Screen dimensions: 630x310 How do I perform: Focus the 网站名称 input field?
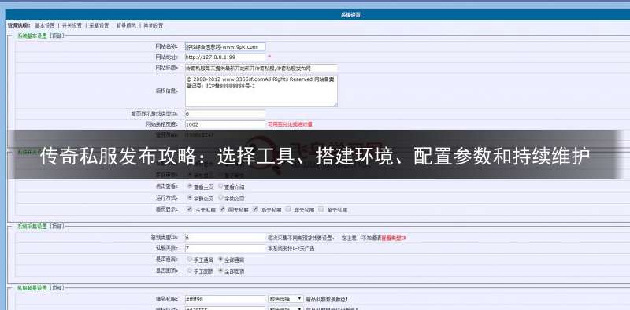point(225,46)
